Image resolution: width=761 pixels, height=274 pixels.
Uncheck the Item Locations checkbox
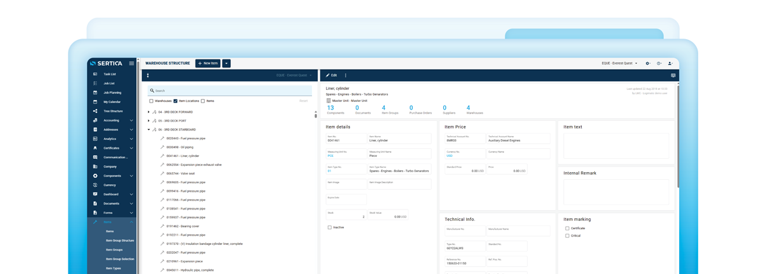pos(176,101)
